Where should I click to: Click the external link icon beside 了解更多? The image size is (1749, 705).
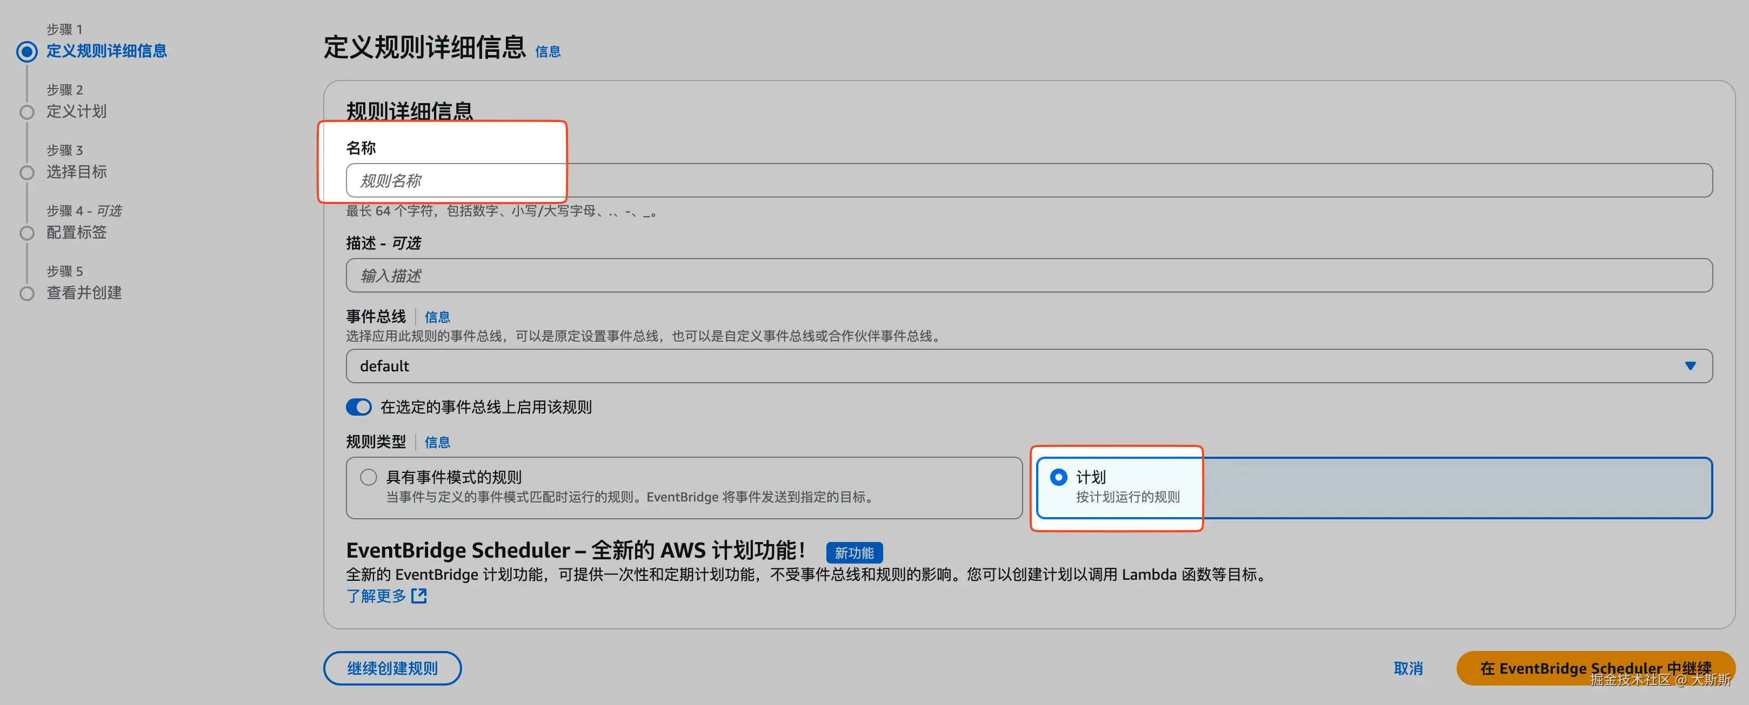click(x=419, y=596)
